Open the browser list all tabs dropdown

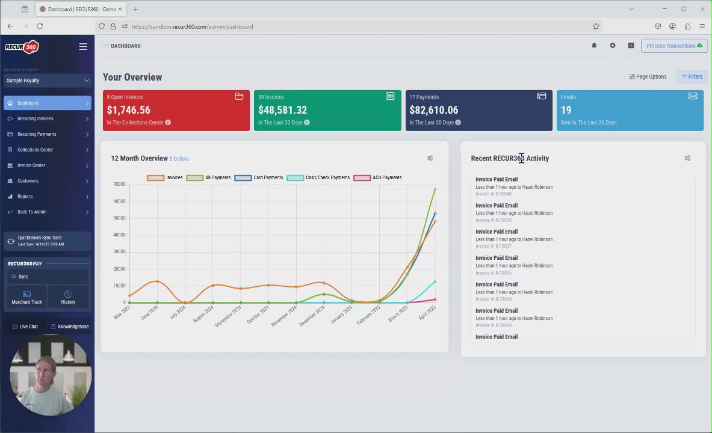(x=631, y=9)
